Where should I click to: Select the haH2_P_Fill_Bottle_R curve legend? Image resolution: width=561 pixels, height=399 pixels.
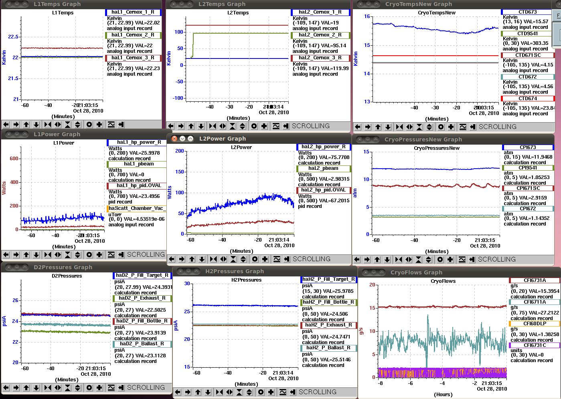(328, 302)
